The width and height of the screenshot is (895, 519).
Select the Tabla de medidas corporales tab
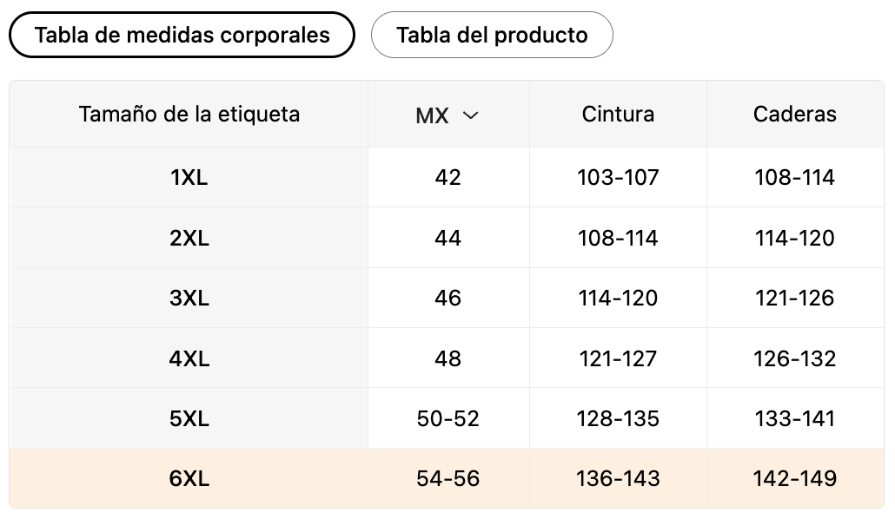(x=182, y=35)
